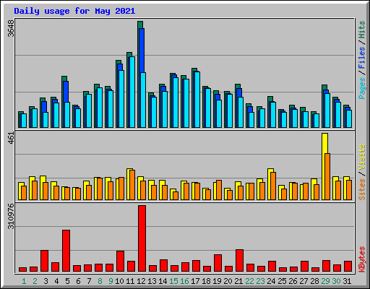This screenshot has height=289, width=370.
Task: Click the orange sites bar for day 29
Action: [x=327, y=176]
